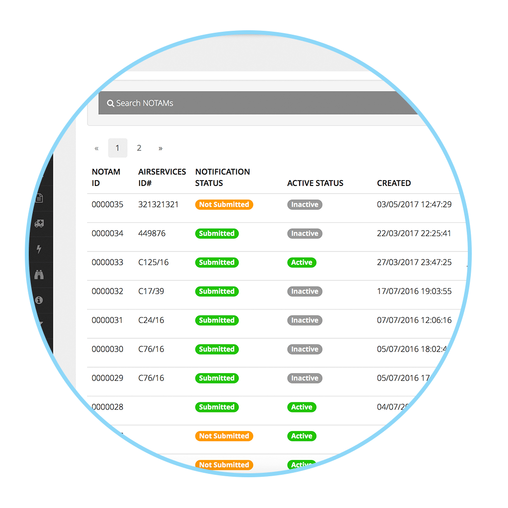Go to the previous page with «
Screen dimensions: 508x508
96,148
